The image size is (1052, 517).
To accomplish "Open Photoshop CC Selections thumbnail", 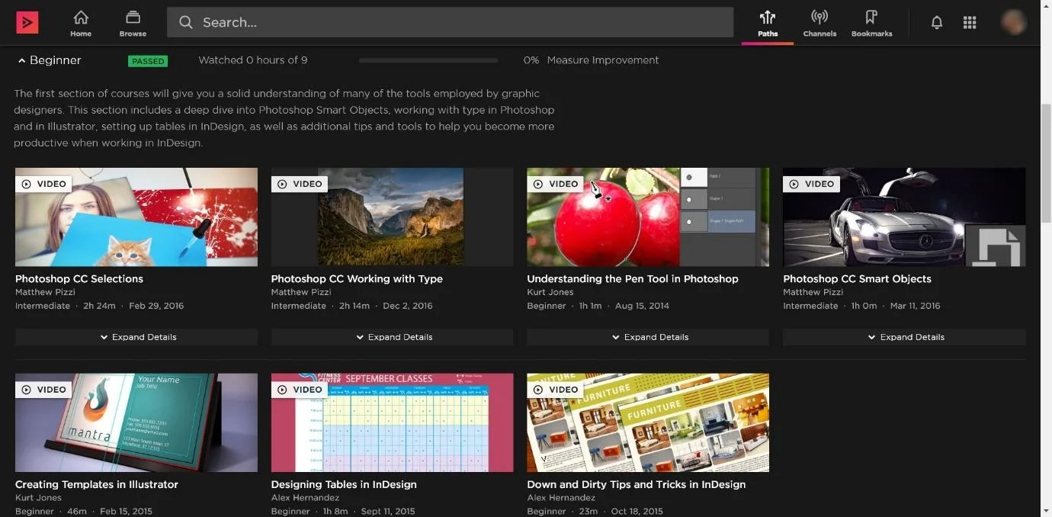I will (136, 217).
